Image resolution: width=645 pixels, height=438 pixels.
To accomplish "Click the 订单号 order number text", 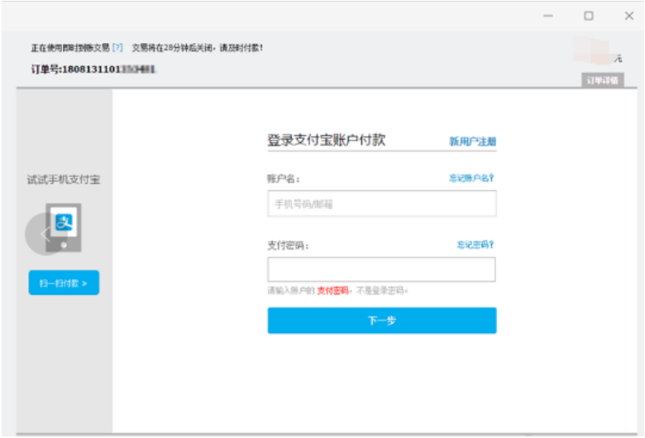I will (x=93, y=69).
